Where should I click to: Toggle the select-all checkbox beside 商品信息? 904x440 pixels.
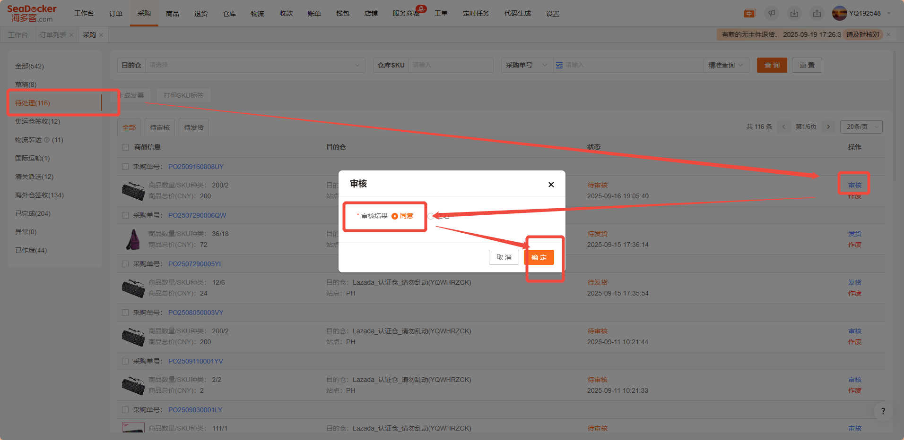click(125, 147)
